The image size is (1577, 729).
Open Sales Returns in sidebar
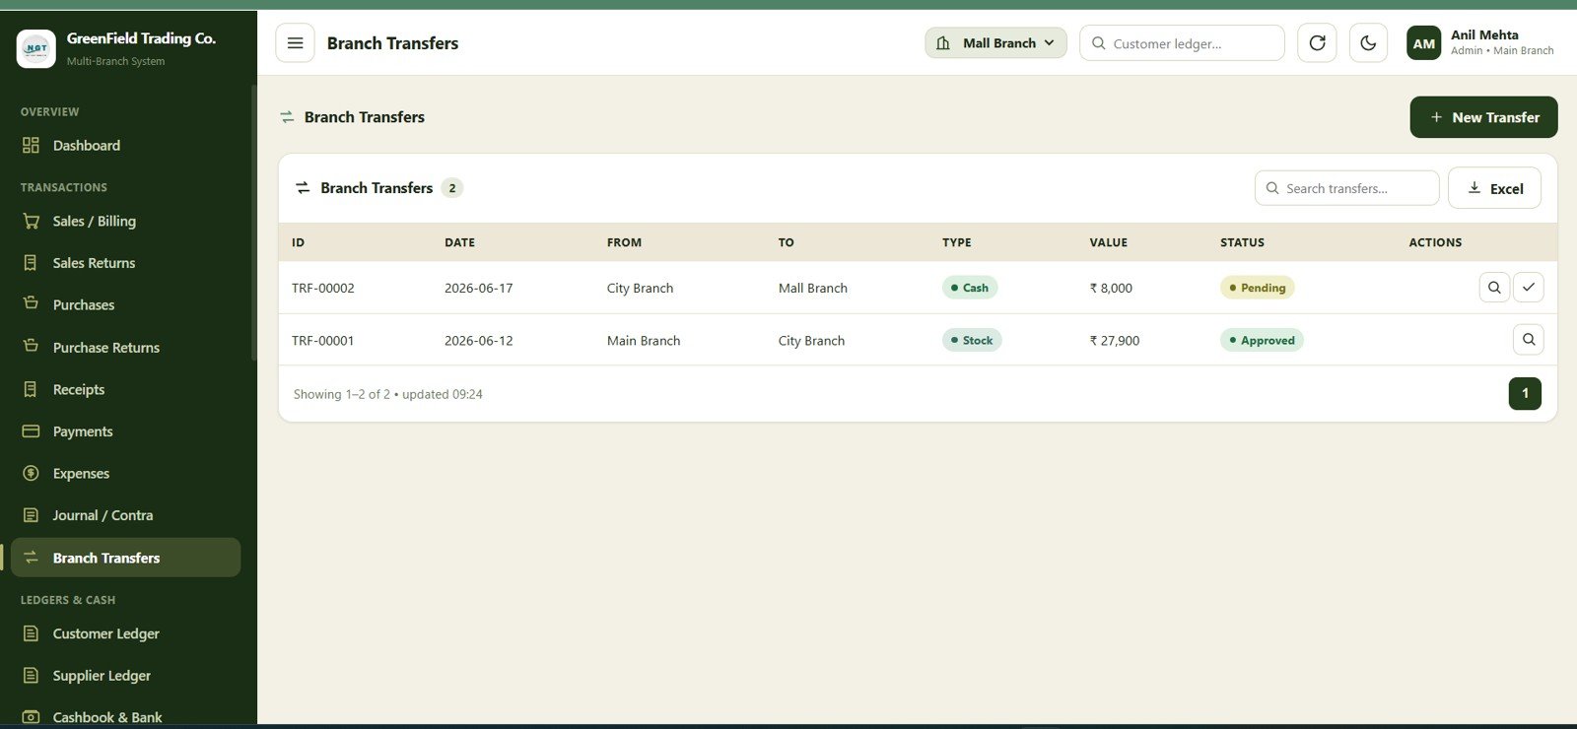pyautogui.click(x=125, y=263)
